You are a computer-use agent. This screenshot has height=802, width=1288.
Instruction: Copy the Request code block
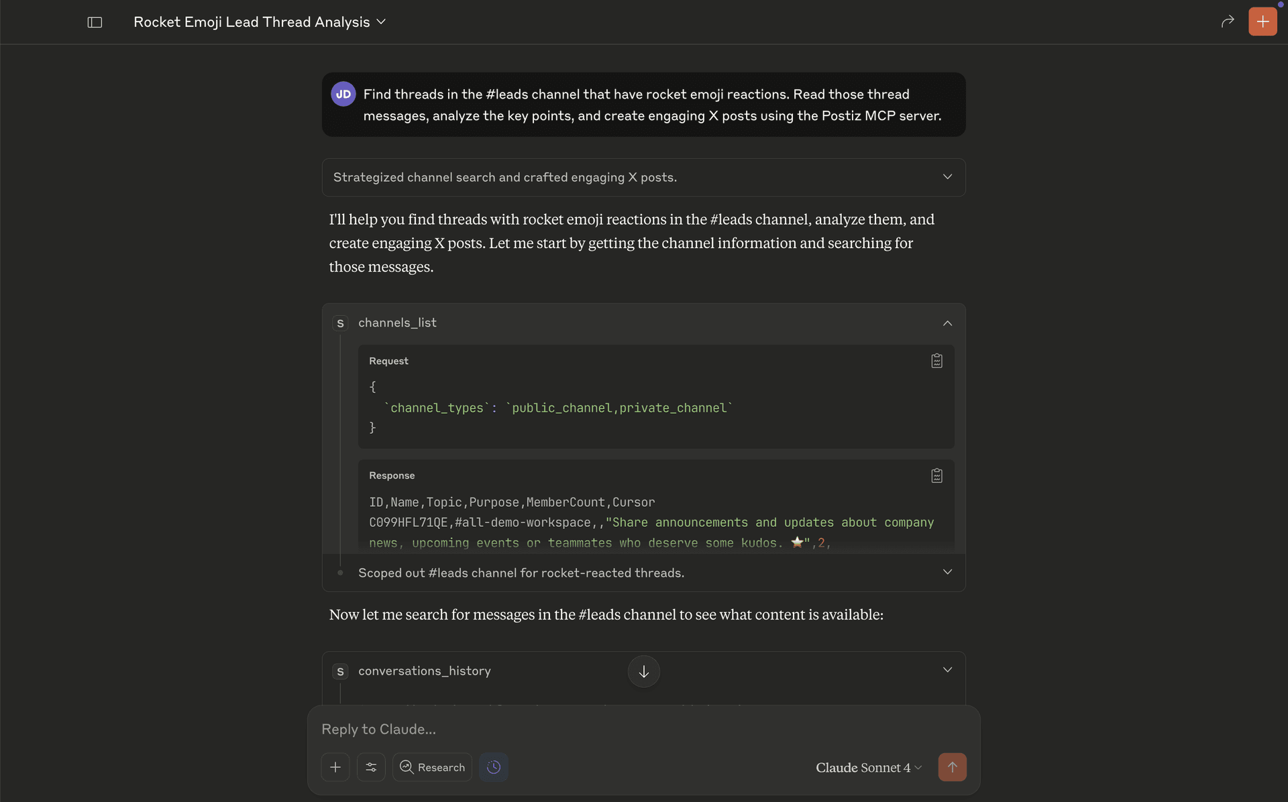(936, 361)
